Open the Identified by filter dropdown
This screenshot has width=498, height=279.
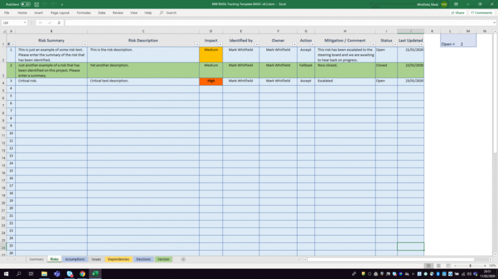pyautogui.click(x=257, y=45)
